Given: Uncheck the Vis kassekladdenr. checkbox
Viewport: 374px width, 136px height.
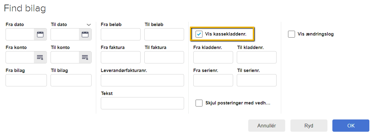Looking at the screenshot, I should pyautogui.click(x=199, y=34).
